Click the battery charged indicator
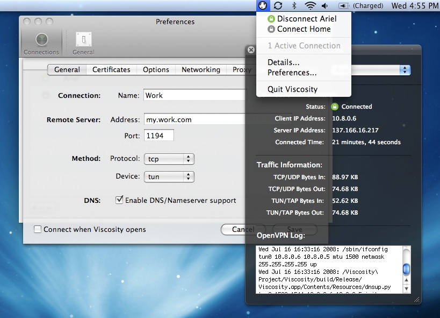Image resolution: width=440 pixels, height=318 pixels. pos(360,5)
